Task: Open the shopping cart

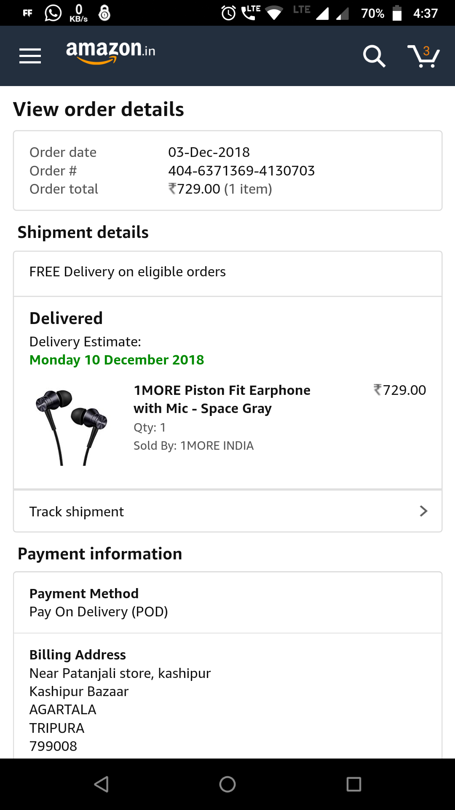Action: point(424,56)
